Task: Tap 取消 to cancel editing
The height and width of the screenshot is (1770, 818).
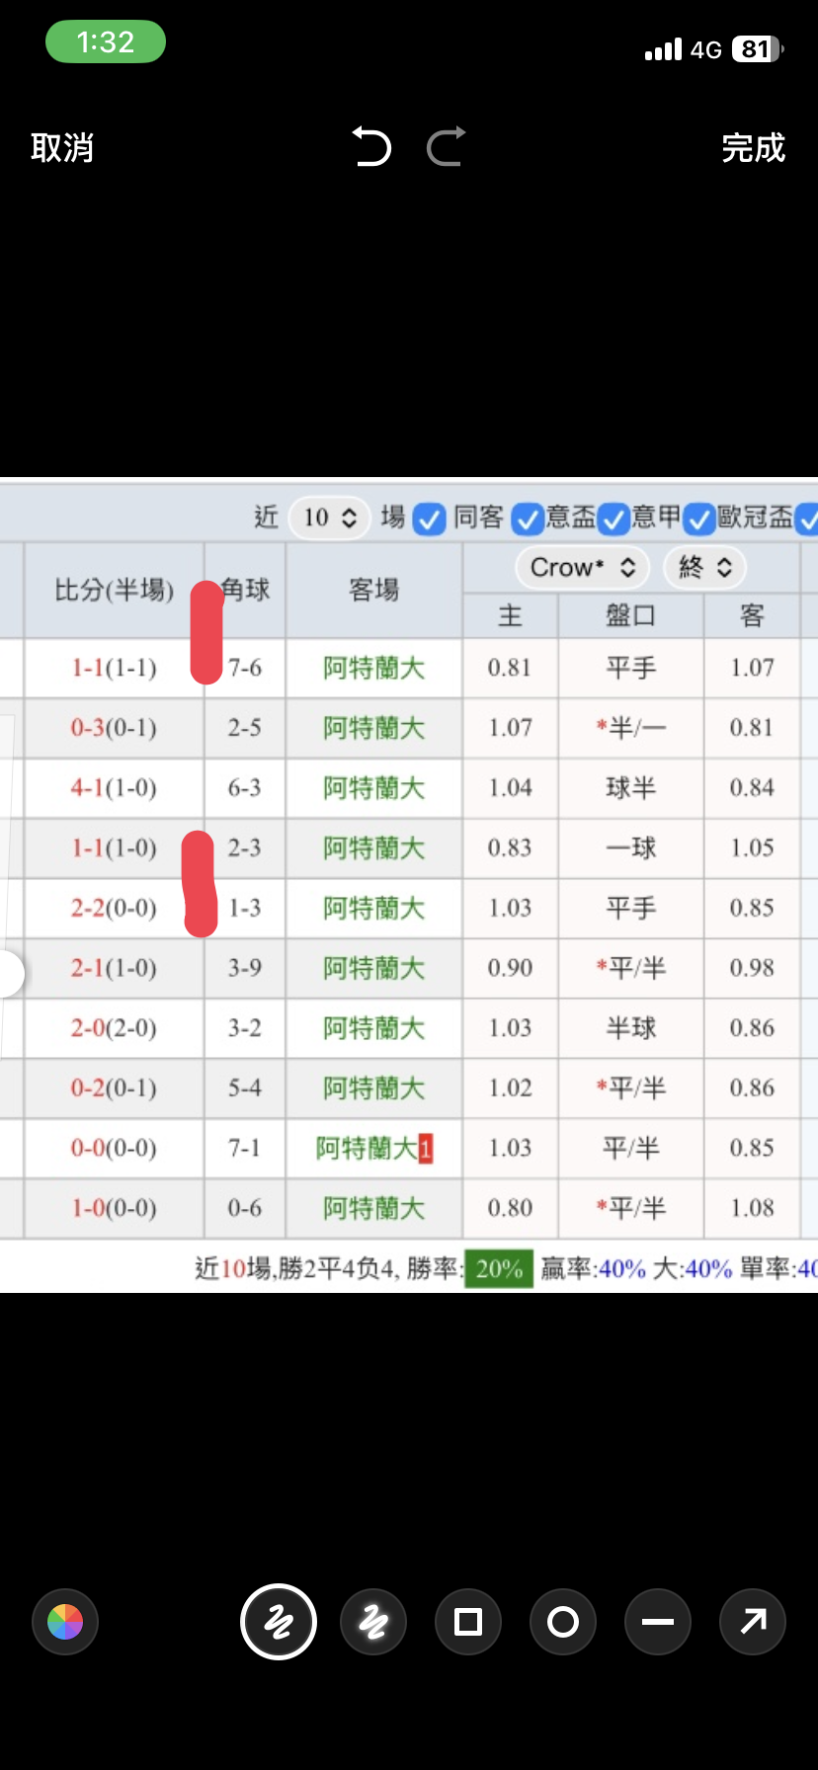Action: (x=61, y=148)
